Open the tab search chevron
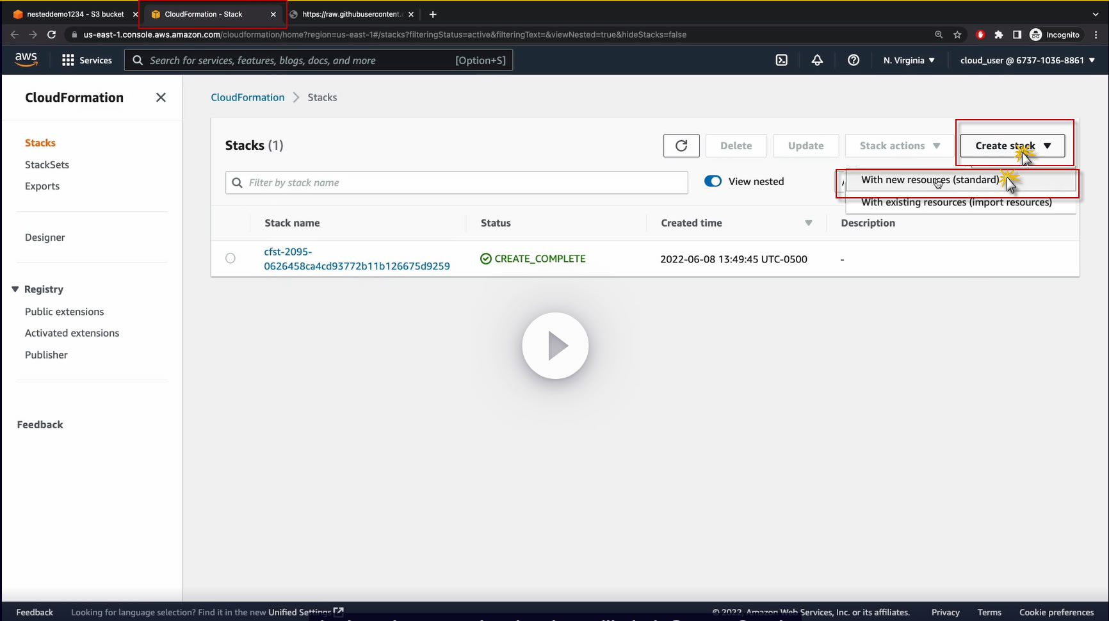1109x621 pixels. click(x=1096, y=14)
